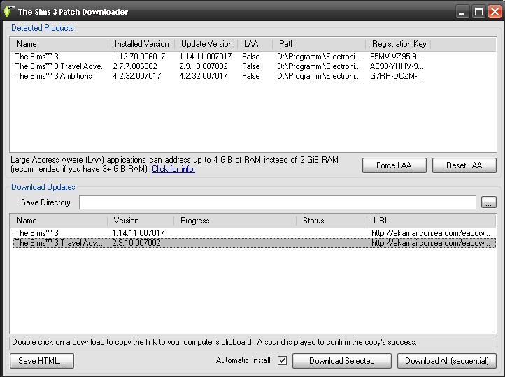
Task: Click the Sims plumbob icon in title bar
Action: tap(8, 12)
